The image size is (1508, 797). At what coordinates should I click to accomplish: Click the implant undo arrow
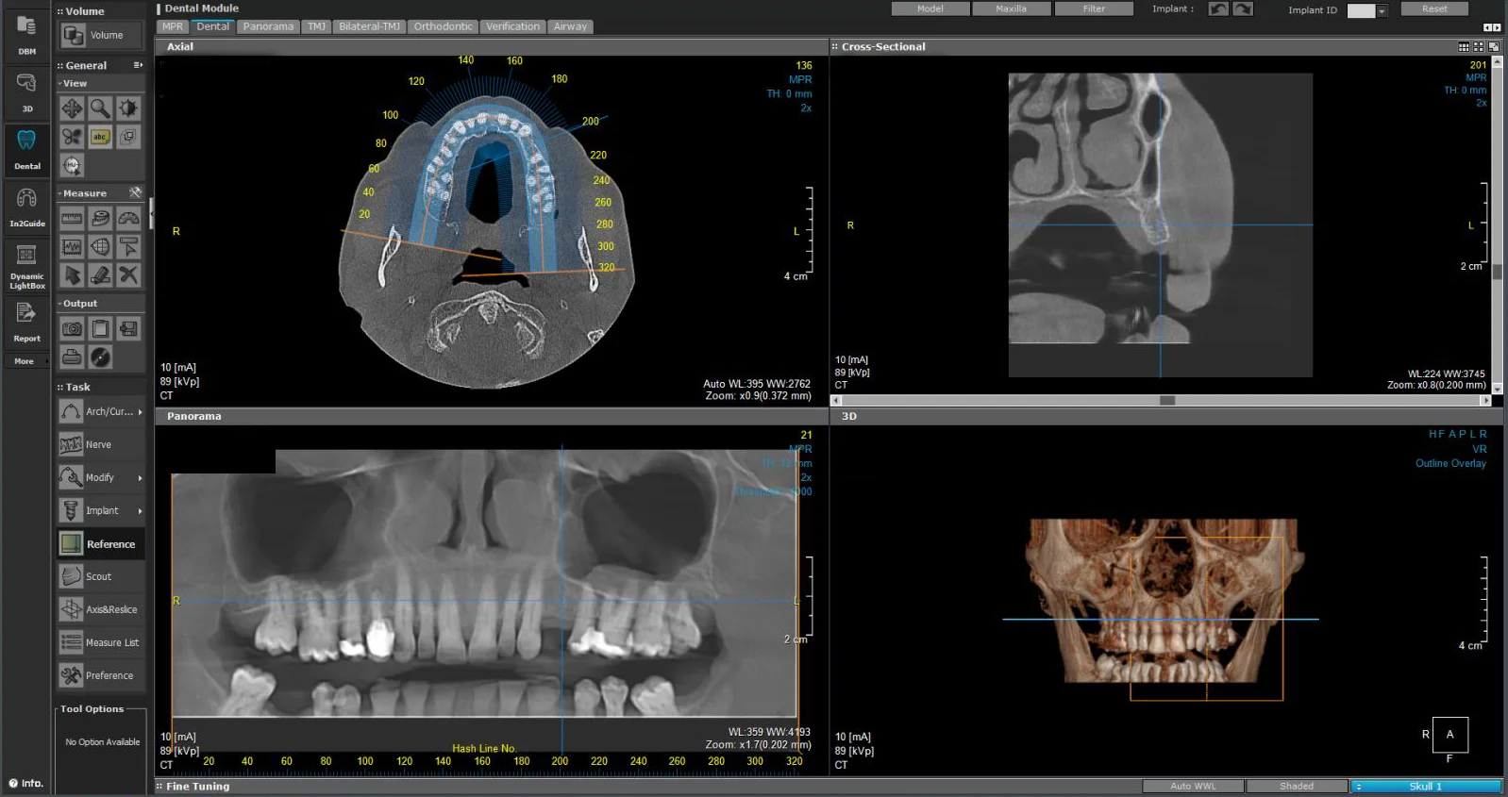click(1218, 9)
